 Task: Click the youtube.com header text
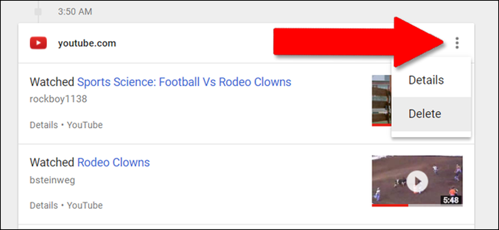click(x=87, y=43)
